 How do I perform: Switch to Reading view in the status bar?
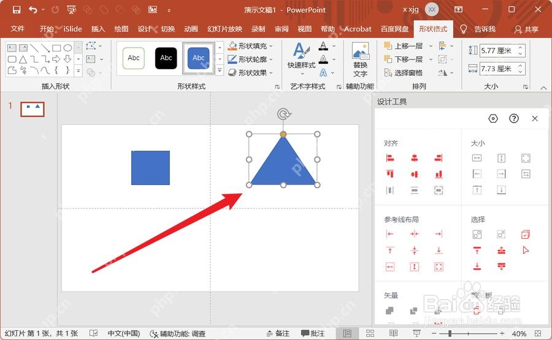(x=393, y=333)
